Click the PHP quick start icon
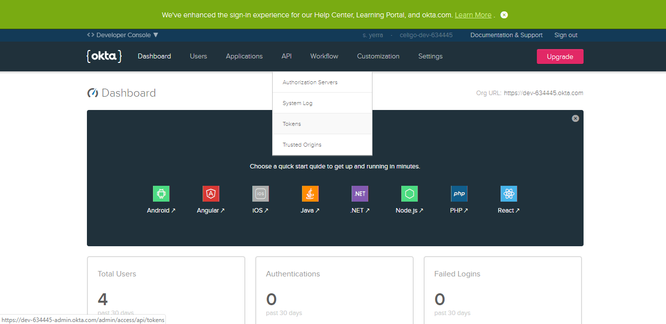Viewport: 666px width, 324px height. coord(459,194)
